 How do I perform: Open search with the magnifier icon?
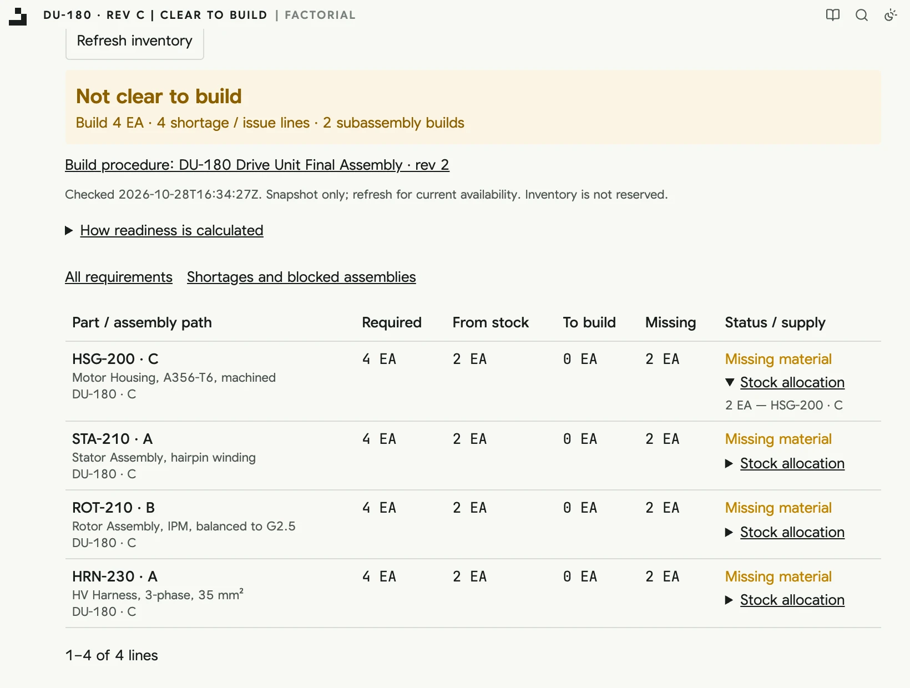click(x=862, y=15)
